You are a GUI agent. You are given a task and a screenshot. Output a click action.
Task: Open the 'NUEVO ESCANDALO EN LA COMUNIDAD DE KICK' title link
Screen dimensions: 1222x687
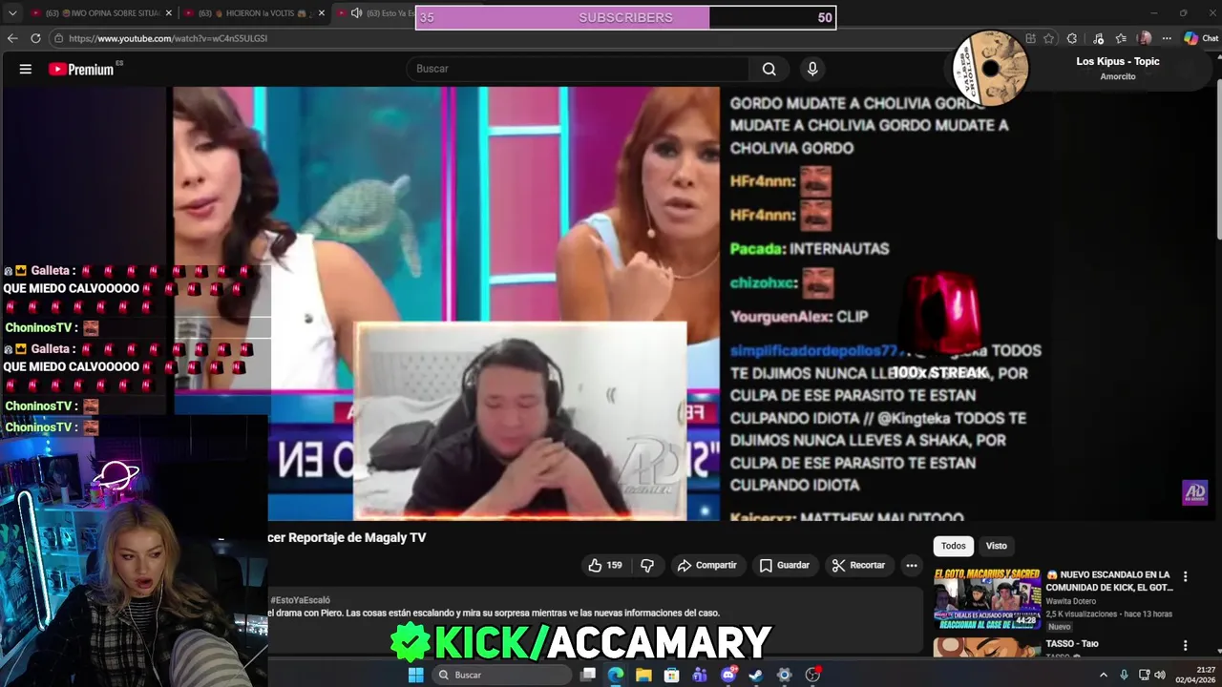(x=1108, y=581)
